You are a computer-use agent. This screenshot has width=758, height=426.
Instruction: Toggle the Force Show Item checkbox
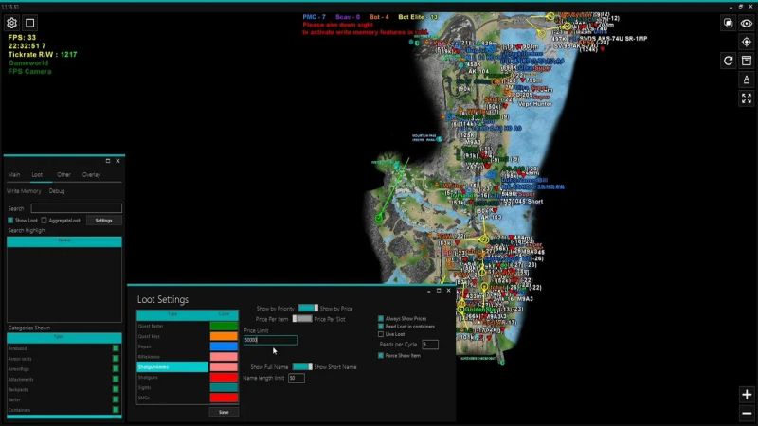coord(381,356)
